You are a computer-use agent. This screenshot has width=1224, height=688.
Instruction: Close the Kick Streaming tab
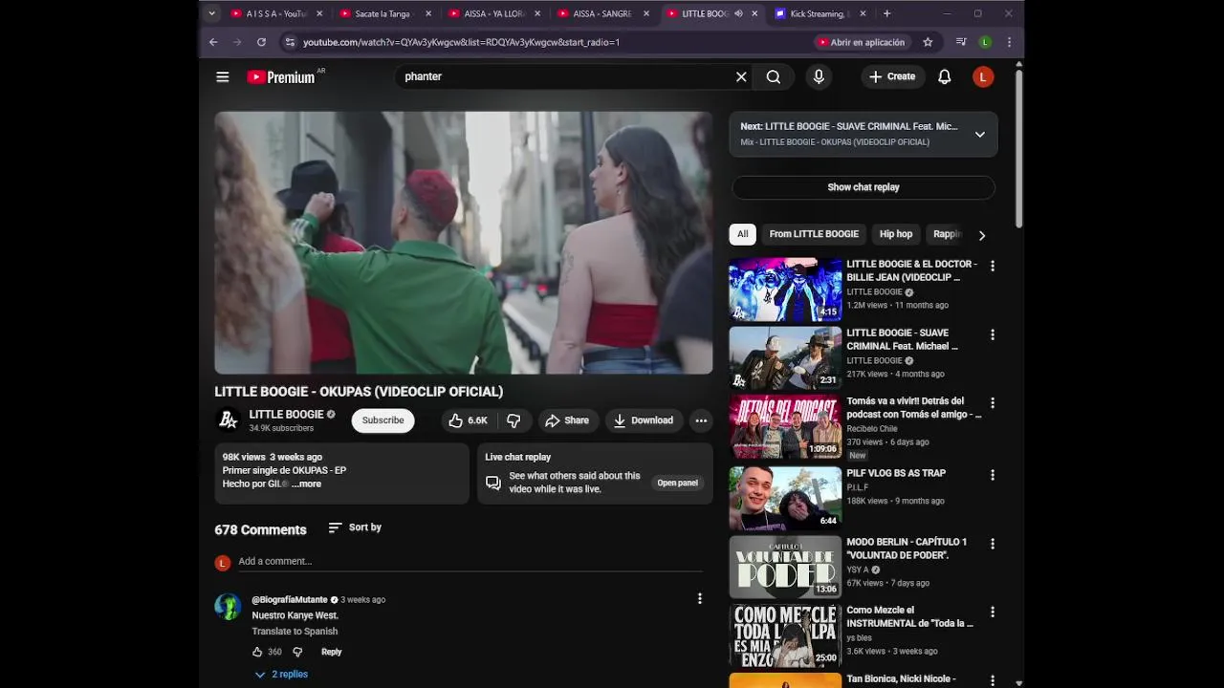[x=863, y=13]
